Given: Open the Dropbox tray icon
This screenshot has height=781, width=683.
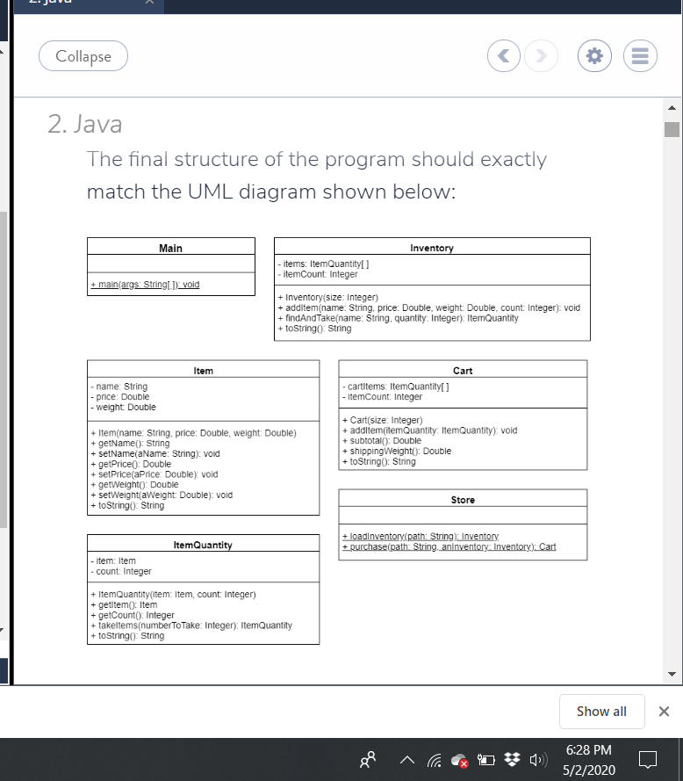Looking at the screenshot, I should click(513, 760).
